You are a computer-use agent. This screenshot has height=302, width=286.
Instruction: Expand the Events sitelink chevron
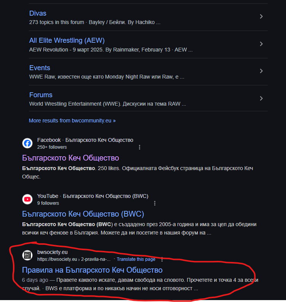[x=261, y=71]
